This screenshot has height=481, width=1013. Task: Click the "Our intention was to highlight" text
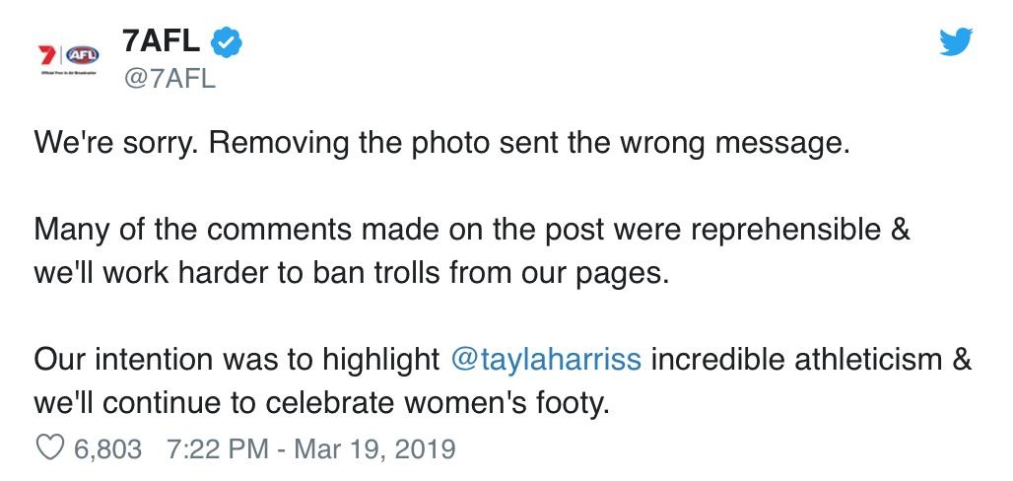[x=236, y=359]
